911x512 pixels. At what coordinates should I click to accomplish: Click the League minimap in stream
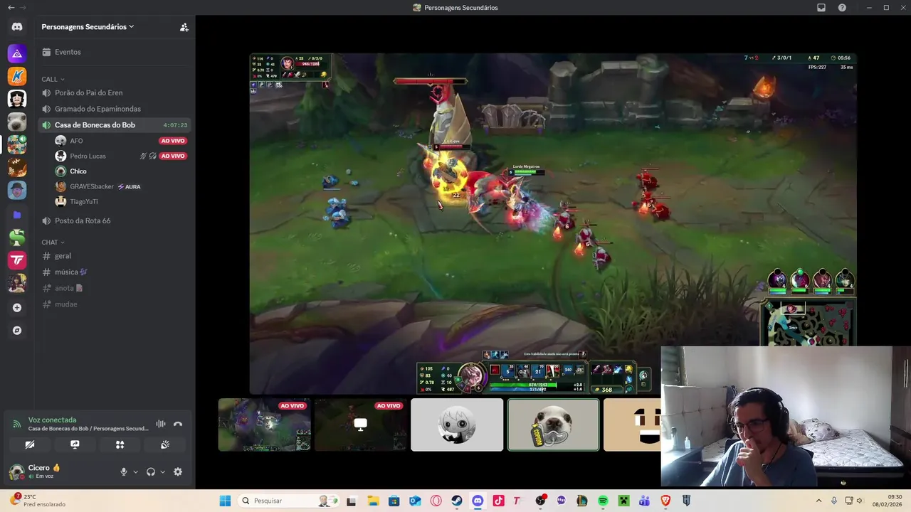tap(809, 324)
